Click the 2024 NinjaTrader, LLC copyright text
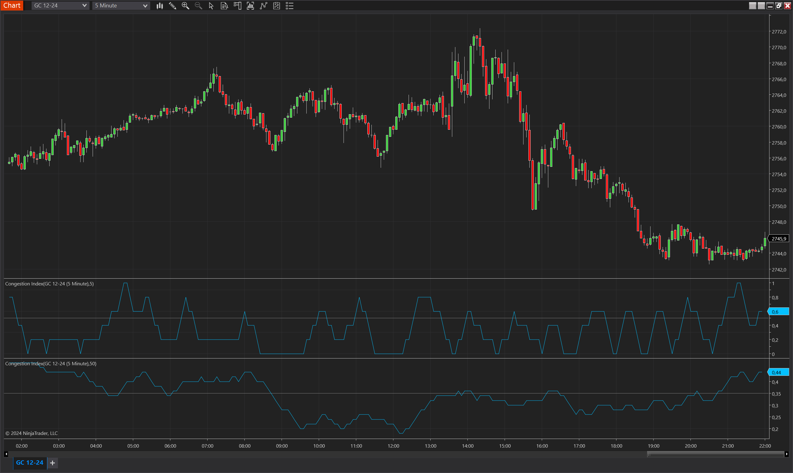793x473 pixels. point(32,433)
